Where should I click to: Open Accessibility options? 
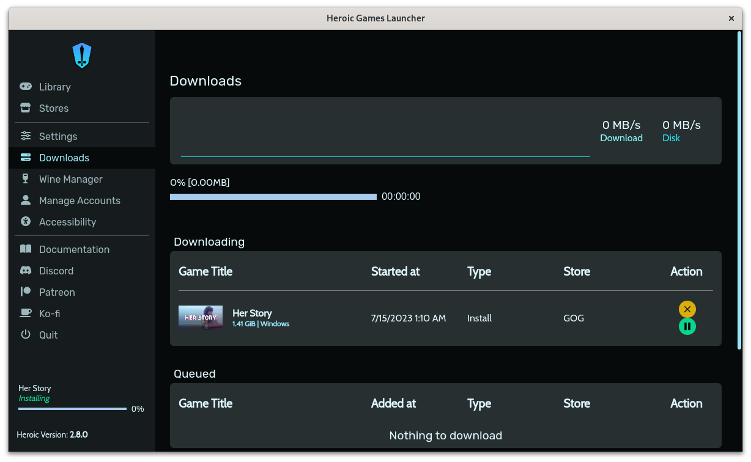coord(82,222)
